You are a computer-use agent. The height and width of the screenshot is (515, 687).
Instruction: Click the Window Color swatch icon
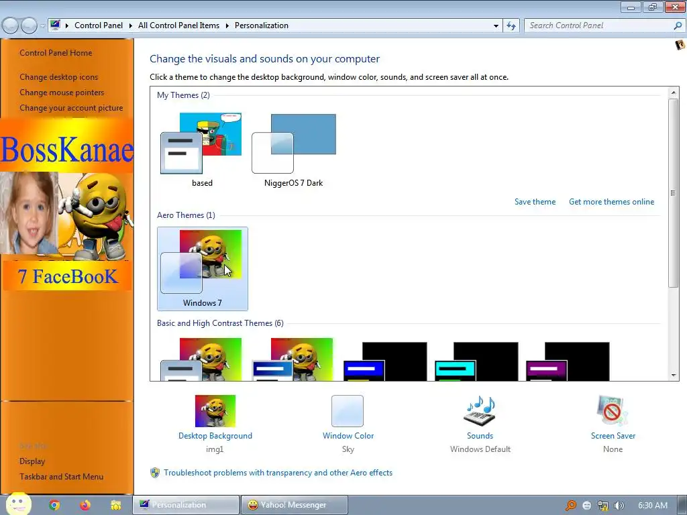pos(348,411)
